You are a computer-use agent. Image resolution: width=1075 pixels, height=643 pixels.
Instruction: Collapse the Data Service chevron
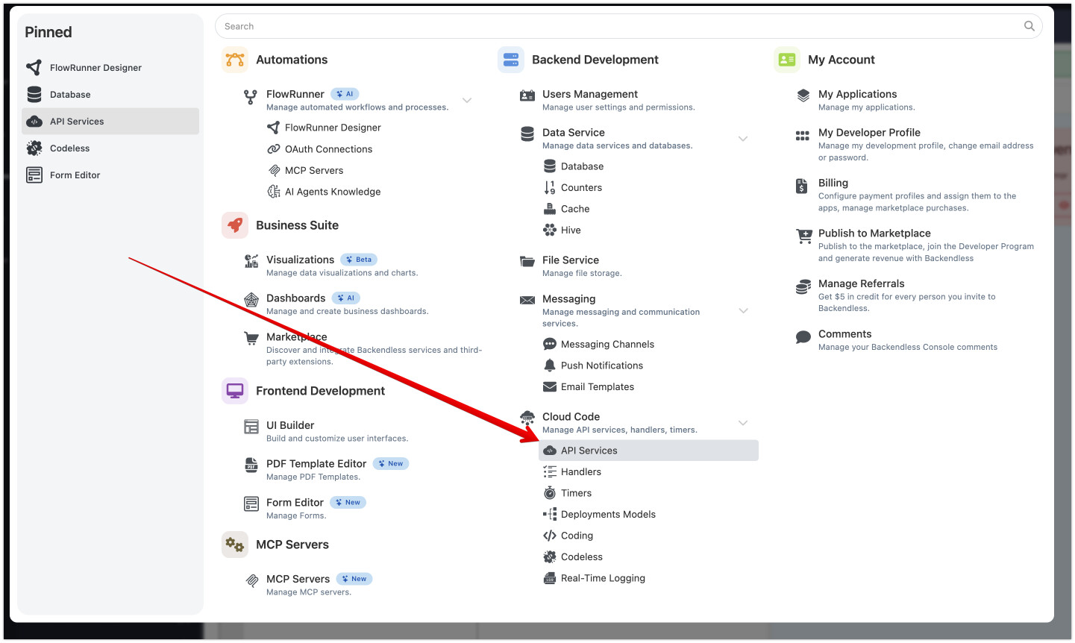[743, 139]
